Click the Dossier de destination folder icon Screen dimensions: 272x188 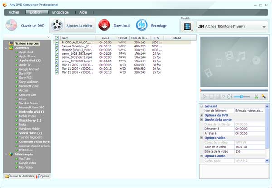pyautogui.click(x=7, y=176)
